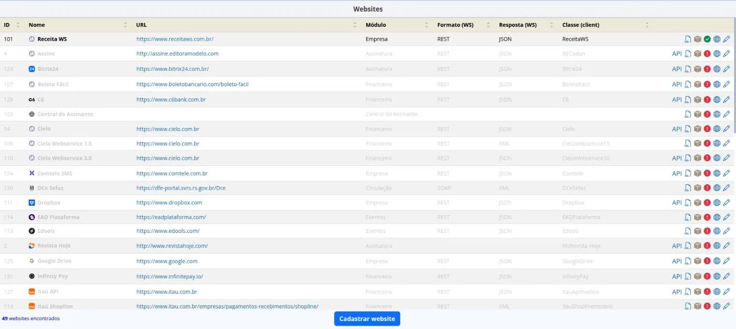Select the Central do Assinante module cell
Image resolution: width=736 pixels, height=329 pixels.
tap(392, 114)
